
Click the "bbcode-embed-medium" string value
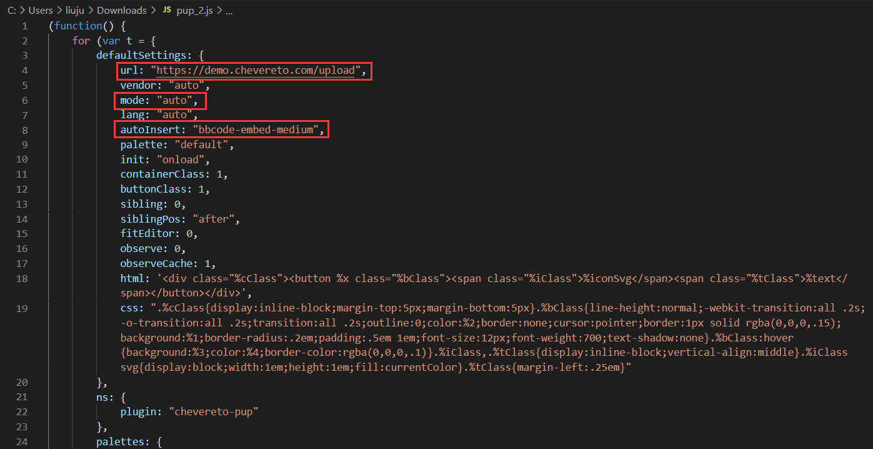[257, 130]
